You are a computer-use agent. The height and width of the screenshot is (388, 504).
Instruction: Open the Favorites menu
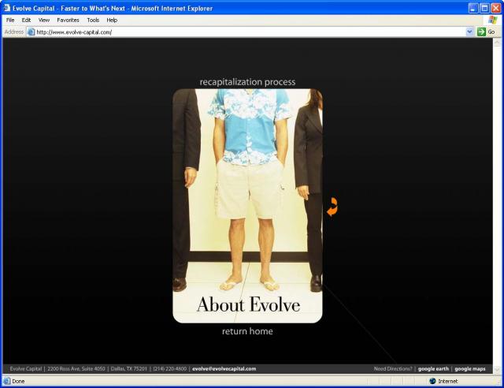(x=68, y=20)
